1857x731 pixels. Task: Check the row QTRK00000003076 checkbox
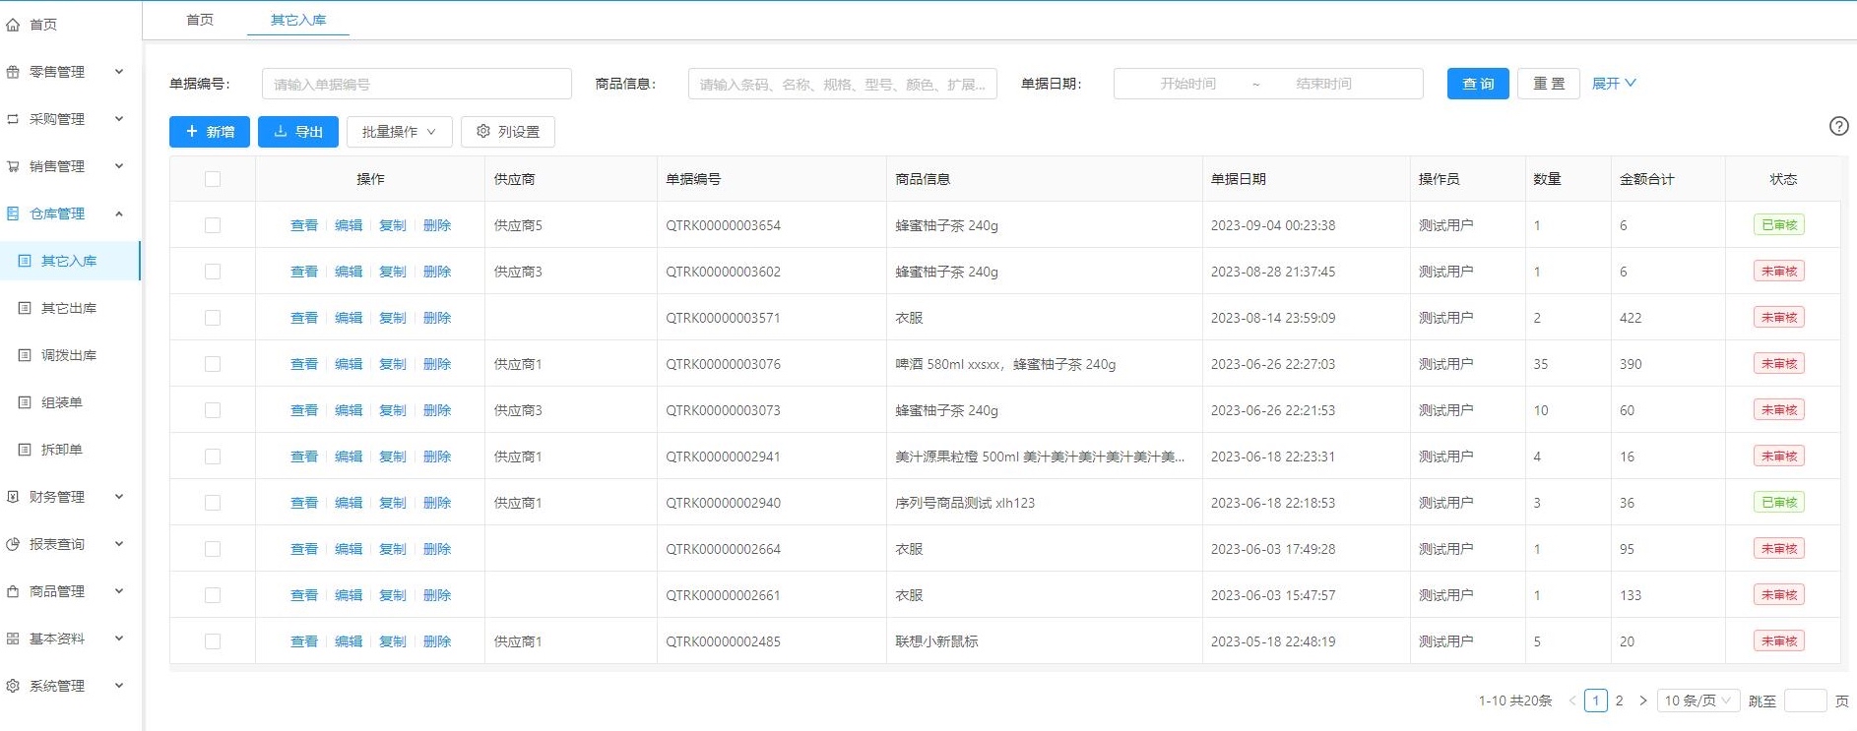tap(213, 364)
